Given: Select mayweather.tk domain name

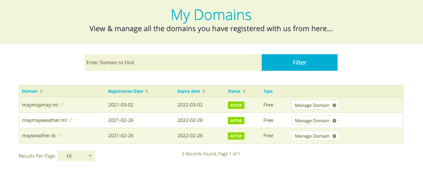Looking at the screenshot, I should [x=39, y=136].
